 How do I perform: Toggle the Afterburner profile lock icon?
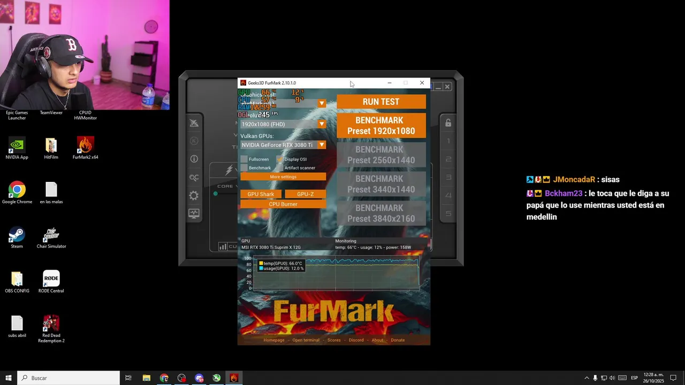[448, 123]
